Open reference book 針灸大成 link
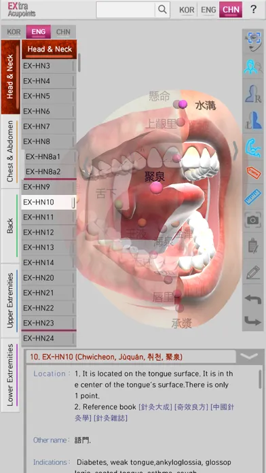Viewport: 266px width, 473px height. point(155,407)
